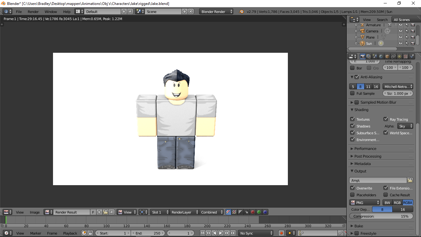This screenshot has height=237, width=421.
Task: Open the render engine dropdown (Blender Render)
Action: click(216, 11)
